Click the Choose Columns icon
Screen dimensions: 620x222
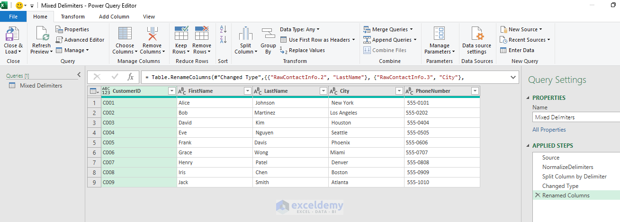[x=125, y=34]
